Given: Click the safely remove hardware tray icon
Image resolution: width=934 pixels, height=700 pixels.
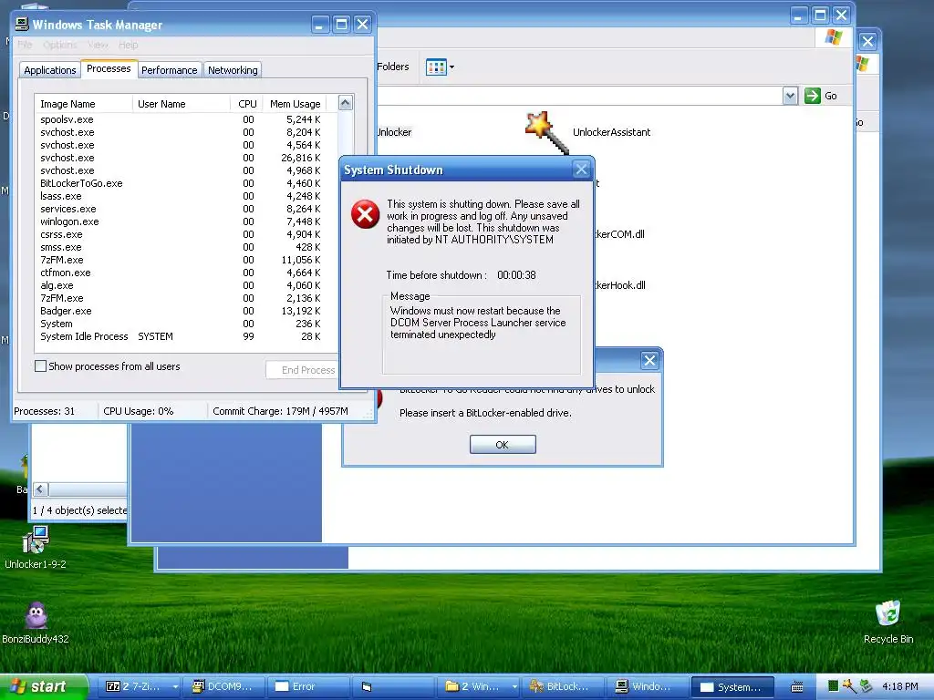Looking at the screenshot, I should coord(866,686).
